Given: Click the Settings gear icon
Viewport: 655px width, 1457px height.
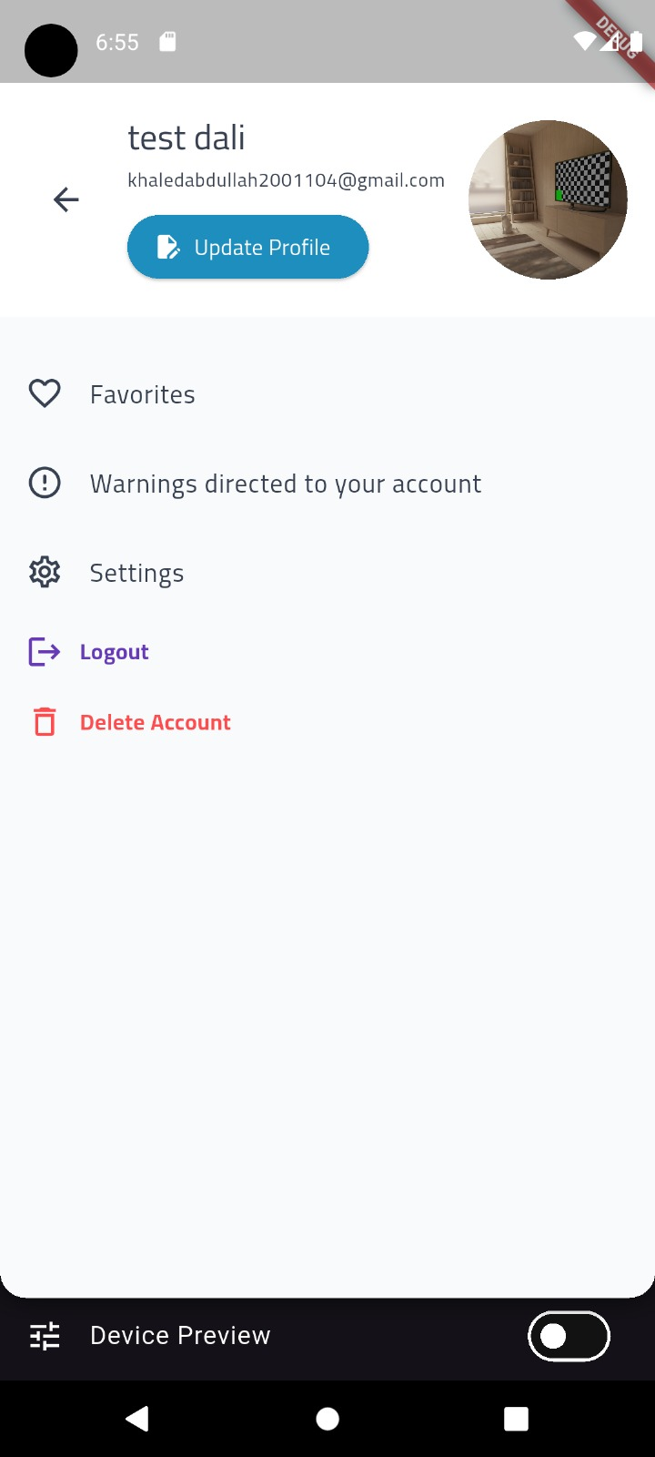Looking at the screenshot, I should [x=45, y=572].
